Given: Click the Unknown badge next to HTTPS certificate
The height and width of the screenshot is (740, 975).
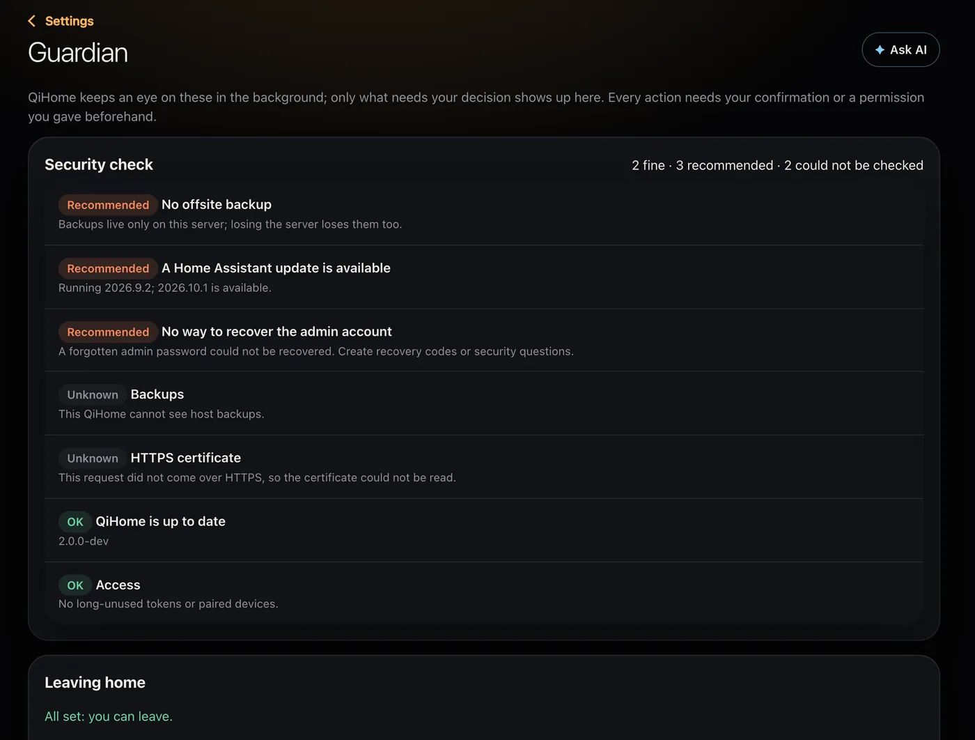Looking at the screenshot, I should pyautogui.click(x=93, y=458).
